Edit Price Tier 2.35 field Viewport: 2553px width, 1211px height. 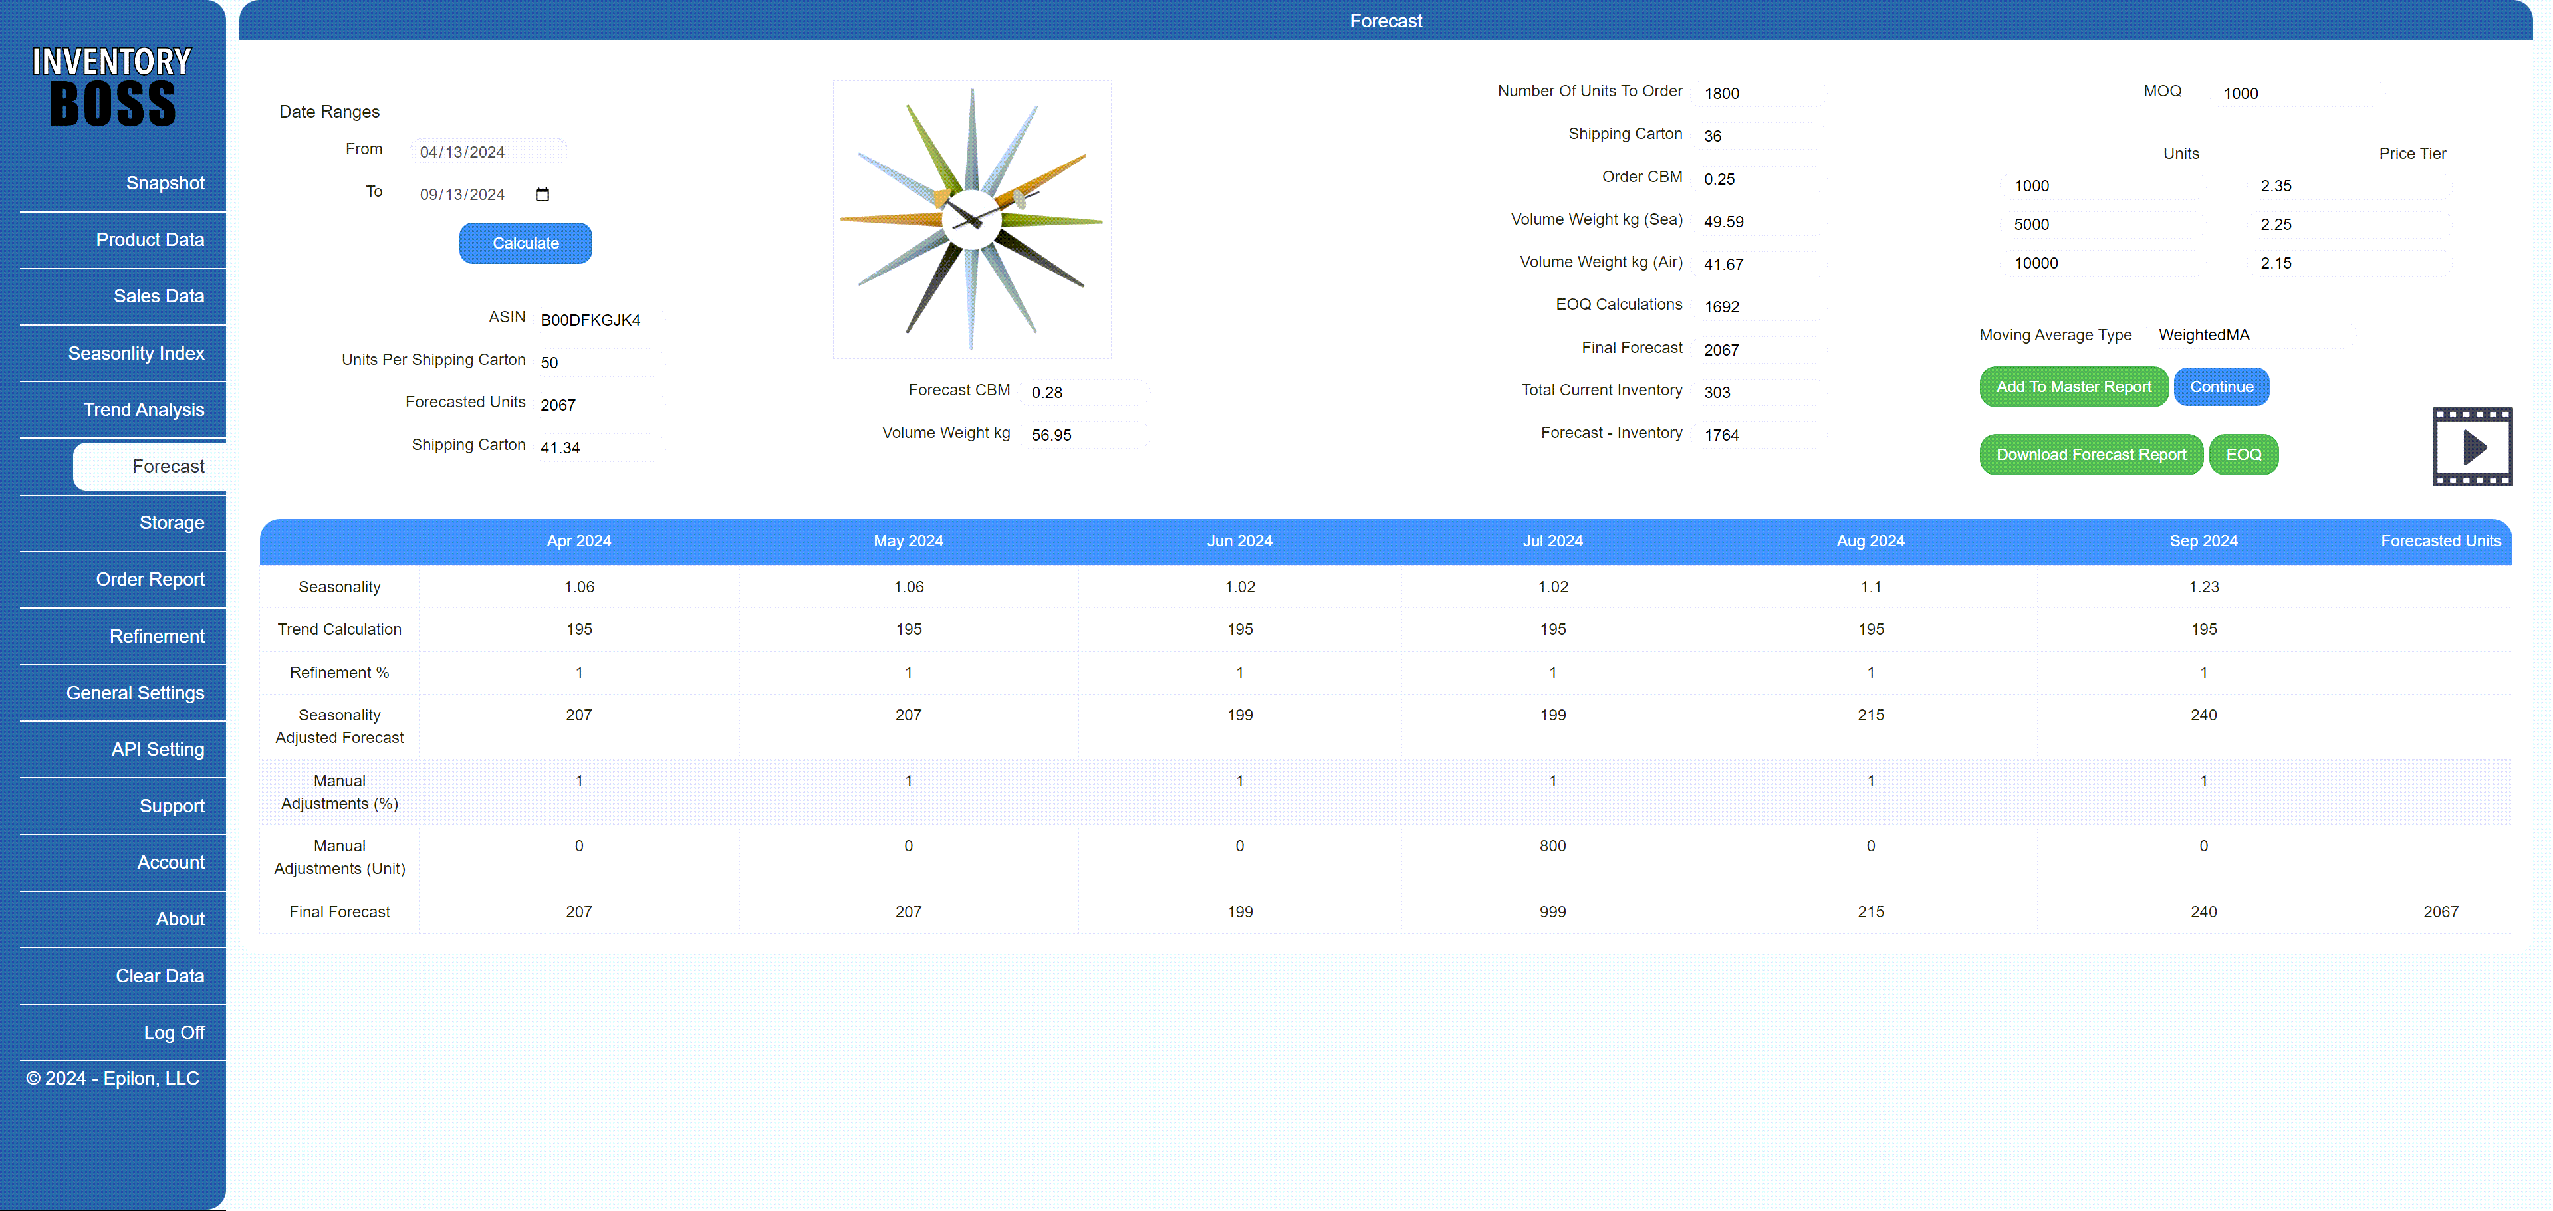[2350, 186]
